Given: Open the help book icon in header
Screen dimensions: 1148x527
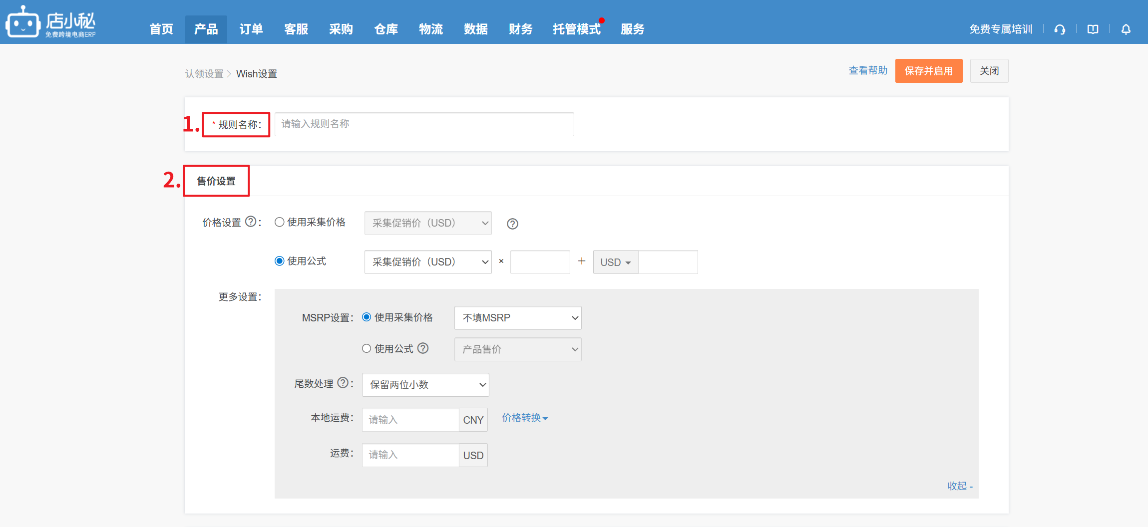Looking at the screenshot, I should (x=1093, y=29).
